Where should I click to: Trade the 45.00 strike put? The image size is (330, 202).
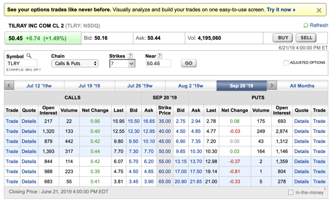click(319, 141)
